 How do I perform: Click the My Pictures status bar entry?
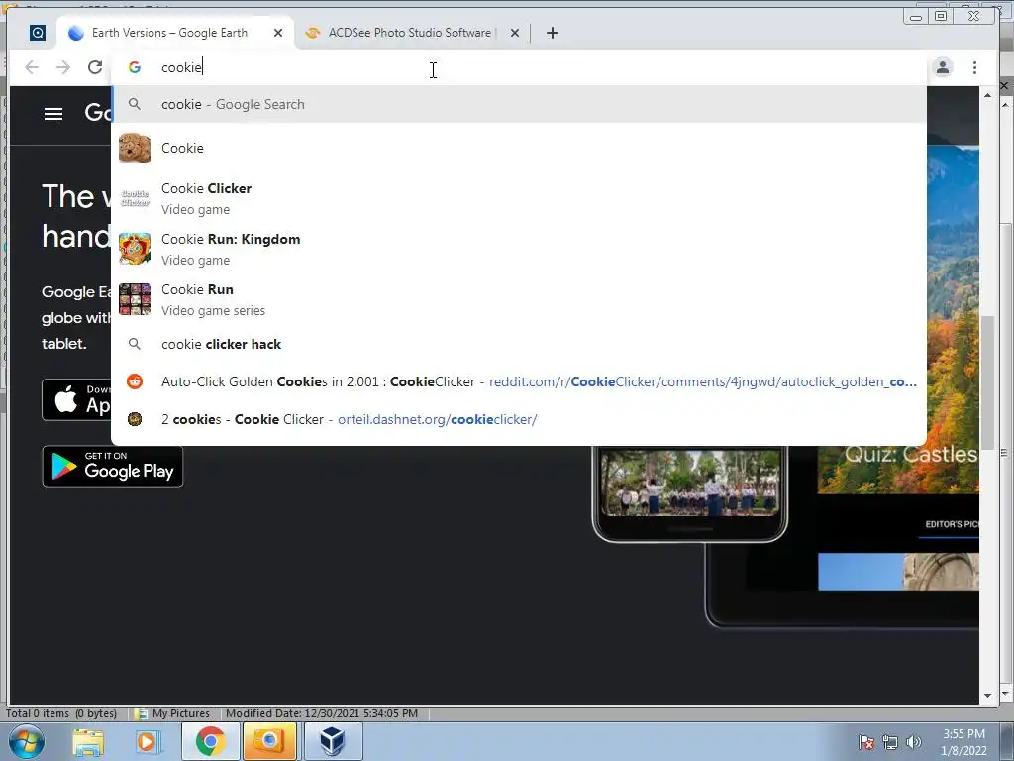(172, 713)
